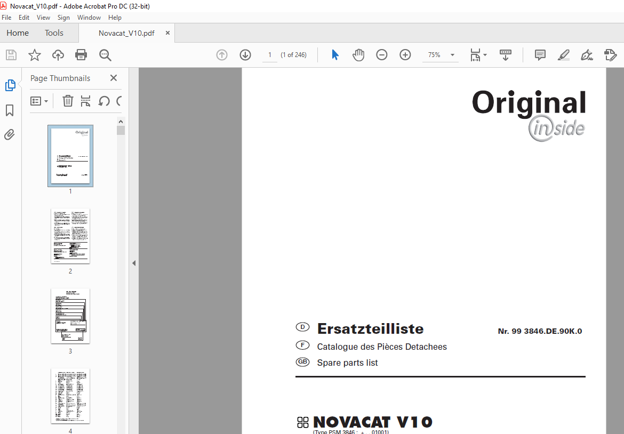Select the Novacat_V10.pdf document tab
The width and height of the screenshot is (624, 434).
click(x=126, y=33)
